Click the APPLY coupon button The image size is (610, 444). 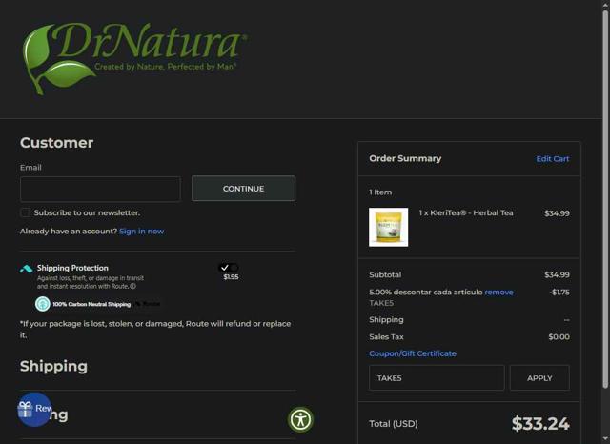coord(539,378)
